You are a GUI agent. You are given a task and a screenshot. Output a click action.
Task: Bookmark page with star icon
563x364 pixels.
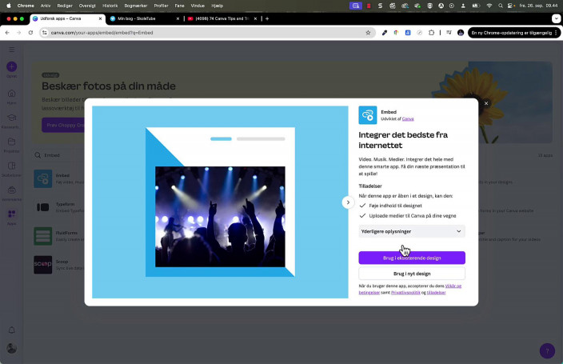click(x=368, y=33)
